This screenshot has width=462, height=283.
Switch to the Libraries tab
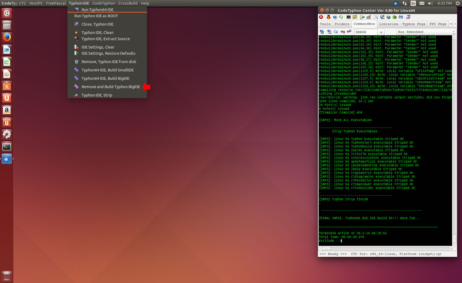pyautogui.click(x=388, y=24)
